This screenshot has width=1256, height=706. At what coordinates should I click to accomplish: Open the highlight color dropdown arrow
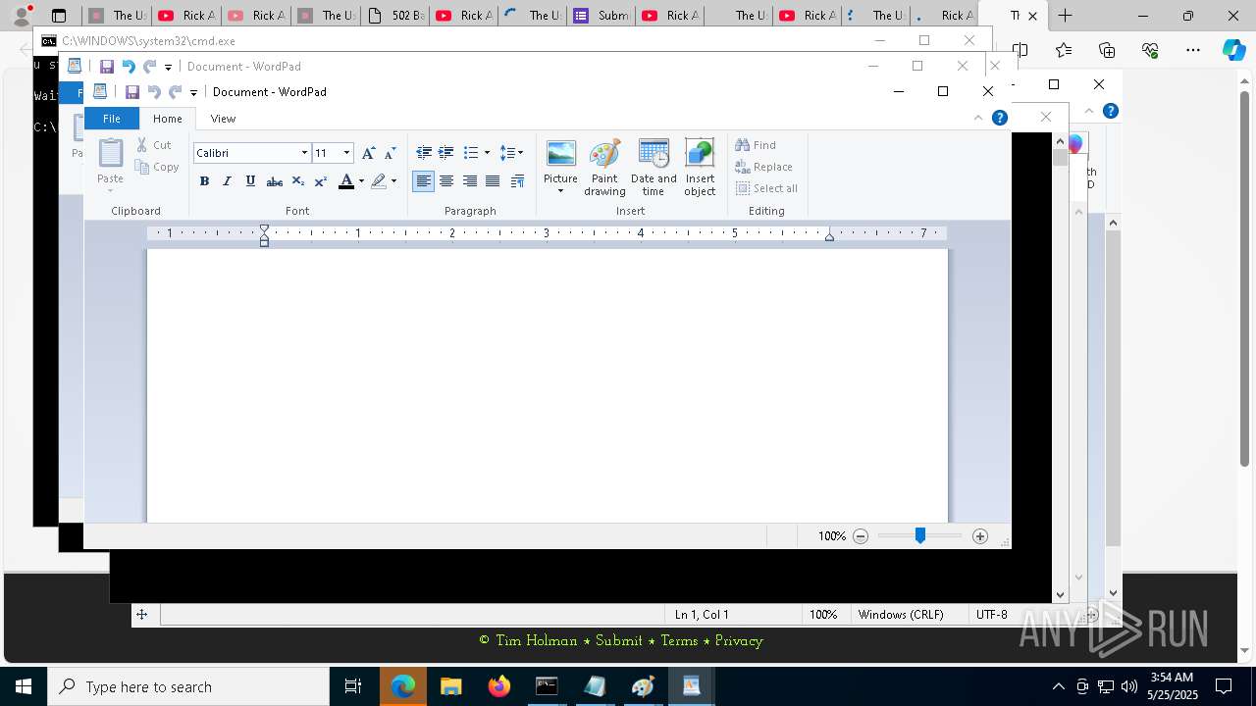(394, 181)
